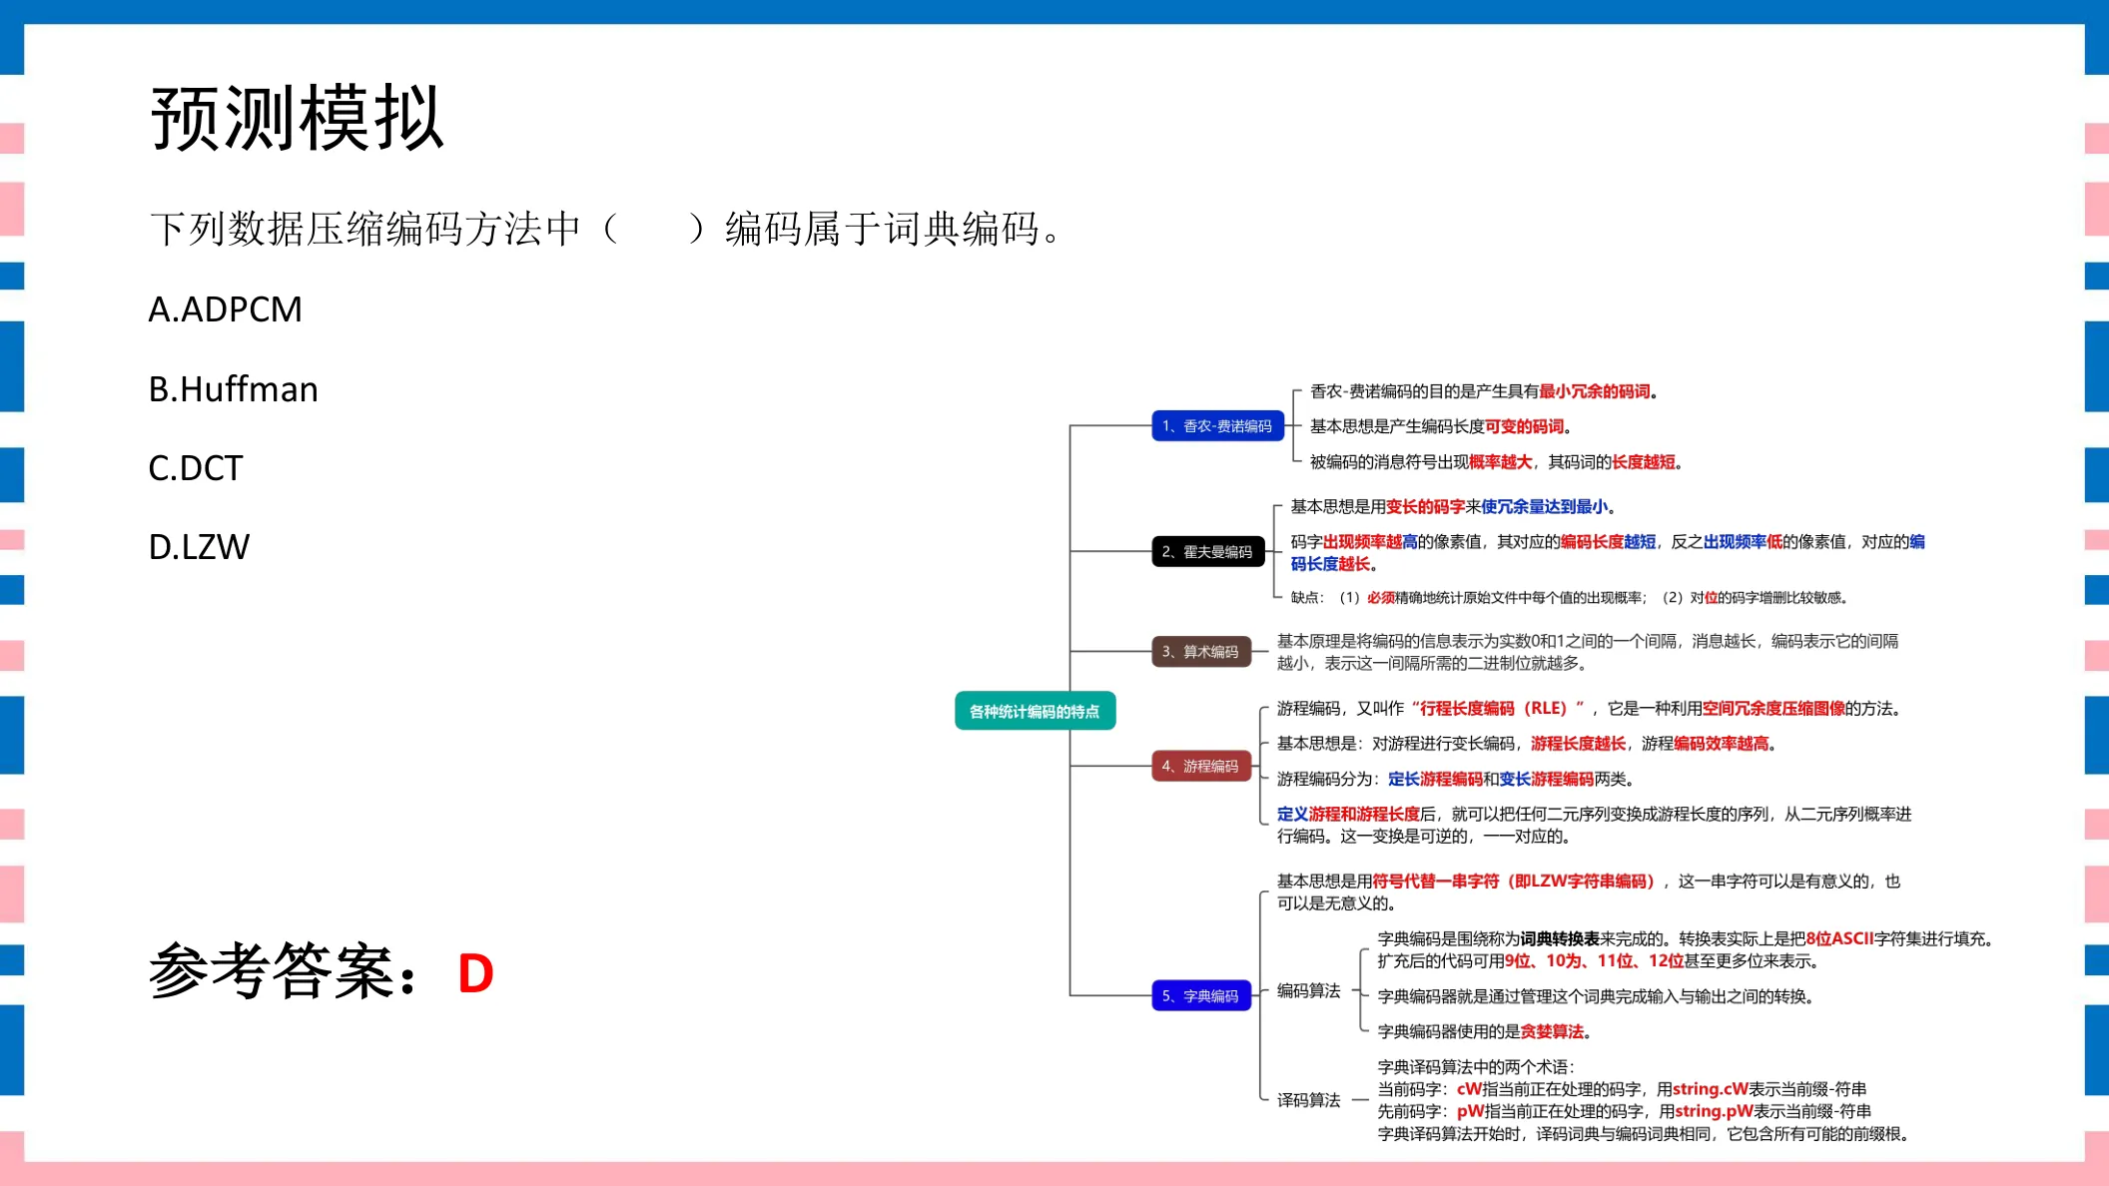Click the line mentioning LZW字符串编码
The height and width of the screenshot is (1186, 2109).
(1589, 891)
